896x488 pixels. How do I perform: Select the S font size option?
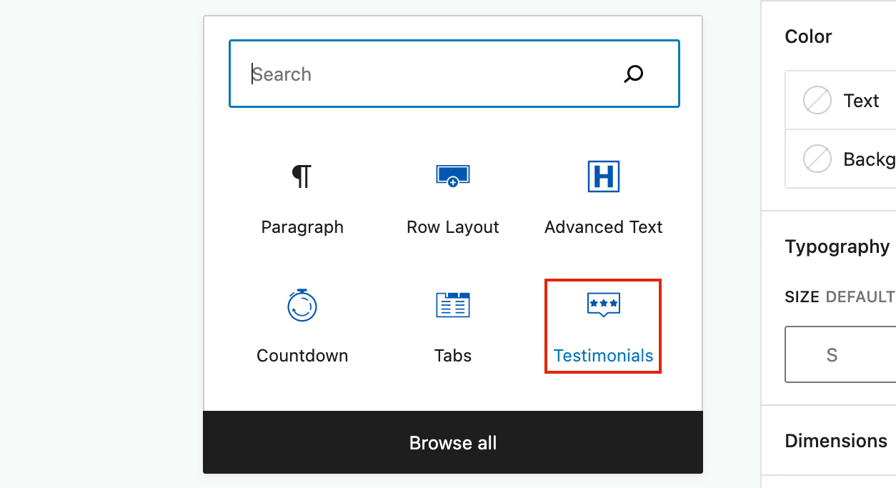click(832, 355)
